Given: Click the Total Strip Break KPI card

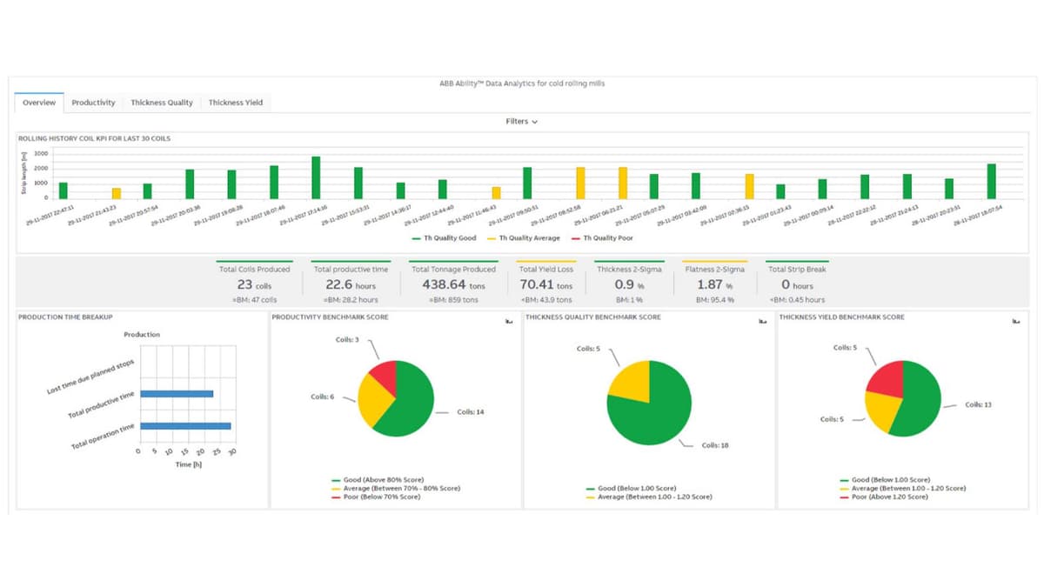Looking at the screenshot, I should (797, 283).
